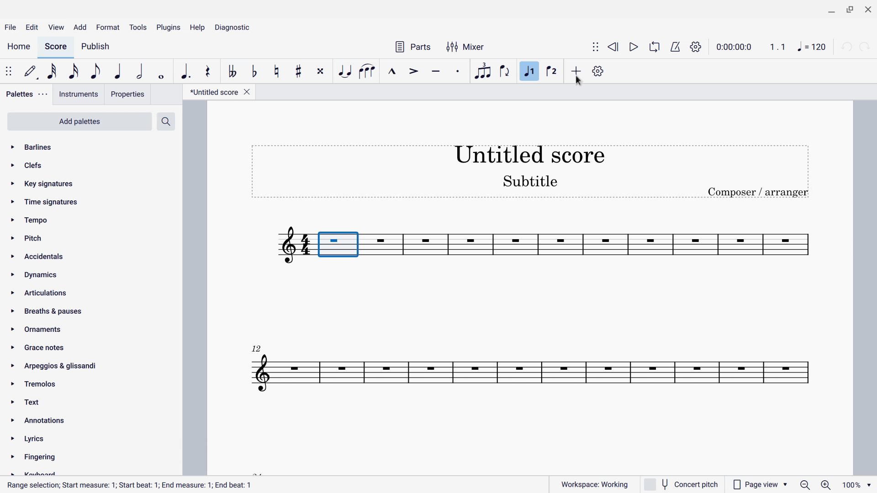Toggle the metronome
Viewport: 877px width, 493px height.
(x=676, y=47)
